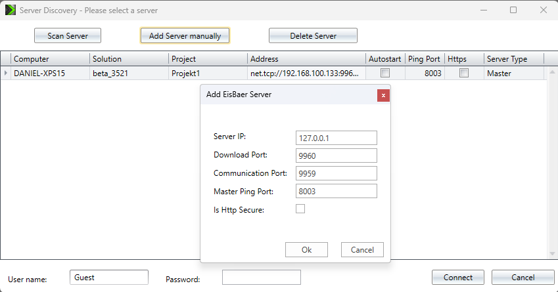Select the net.tcp://192.168.100.133 address cell
558x292 pixels.
coord(306,73)
